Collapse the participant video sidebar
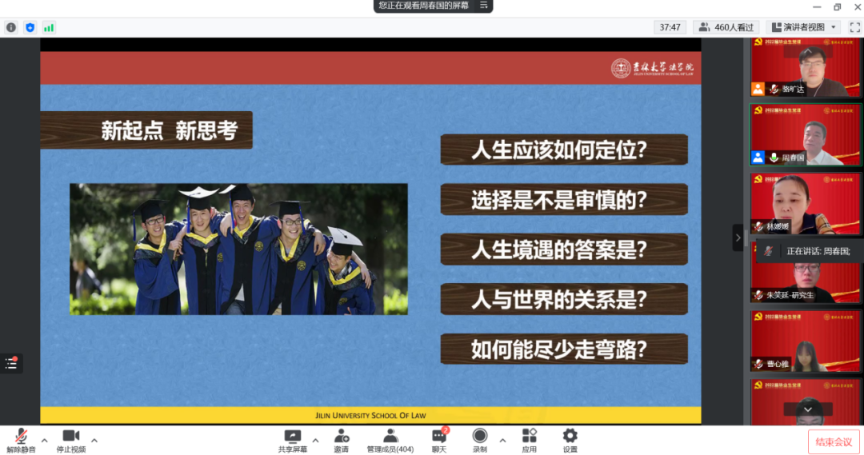Screen dimensions: 864x455 (x=738, y=237)
